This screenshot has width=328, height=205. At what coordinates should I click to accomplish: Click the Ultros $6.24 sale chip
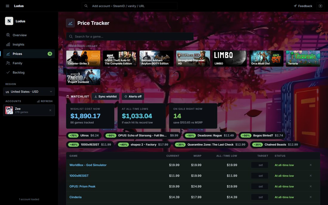pyautogui.click(x=84, y=135)
